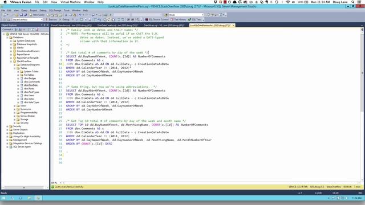
Task: Expand the Management node
Action: [7, 140]
